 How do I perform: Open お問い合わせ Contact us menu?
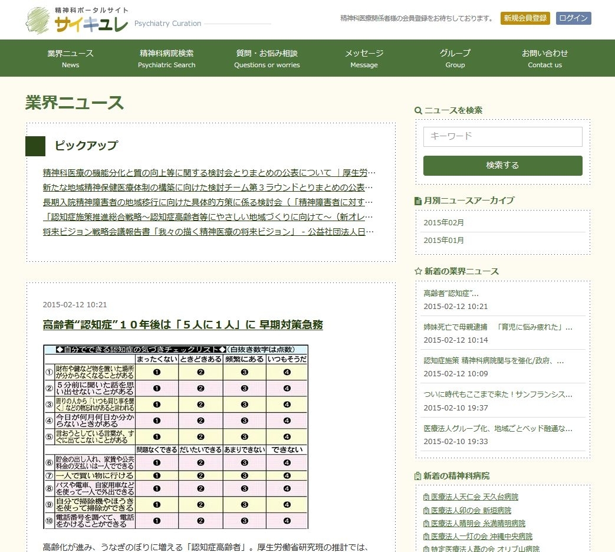[x=545, y=58]
